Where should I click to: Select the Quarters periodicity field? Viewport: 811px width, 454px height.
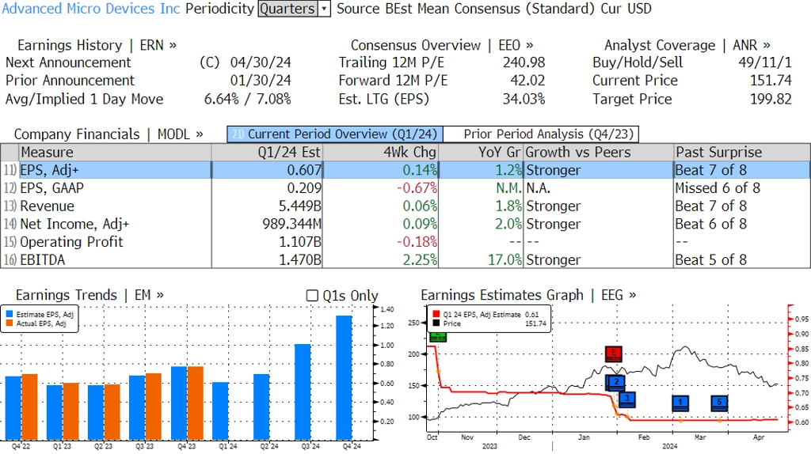[288, 9]
